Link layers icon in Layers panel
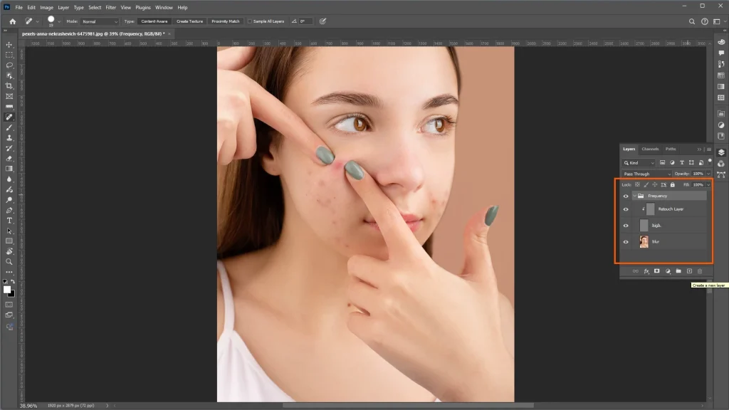This screenshot has height=410, width=729. click(x=636, y=271)
